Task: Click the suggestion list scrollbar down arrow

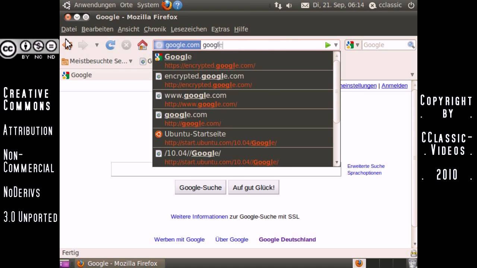Action: (x=337, y=163)
